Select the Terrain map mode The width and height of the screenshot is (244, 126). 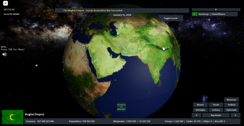click(216, 105)
